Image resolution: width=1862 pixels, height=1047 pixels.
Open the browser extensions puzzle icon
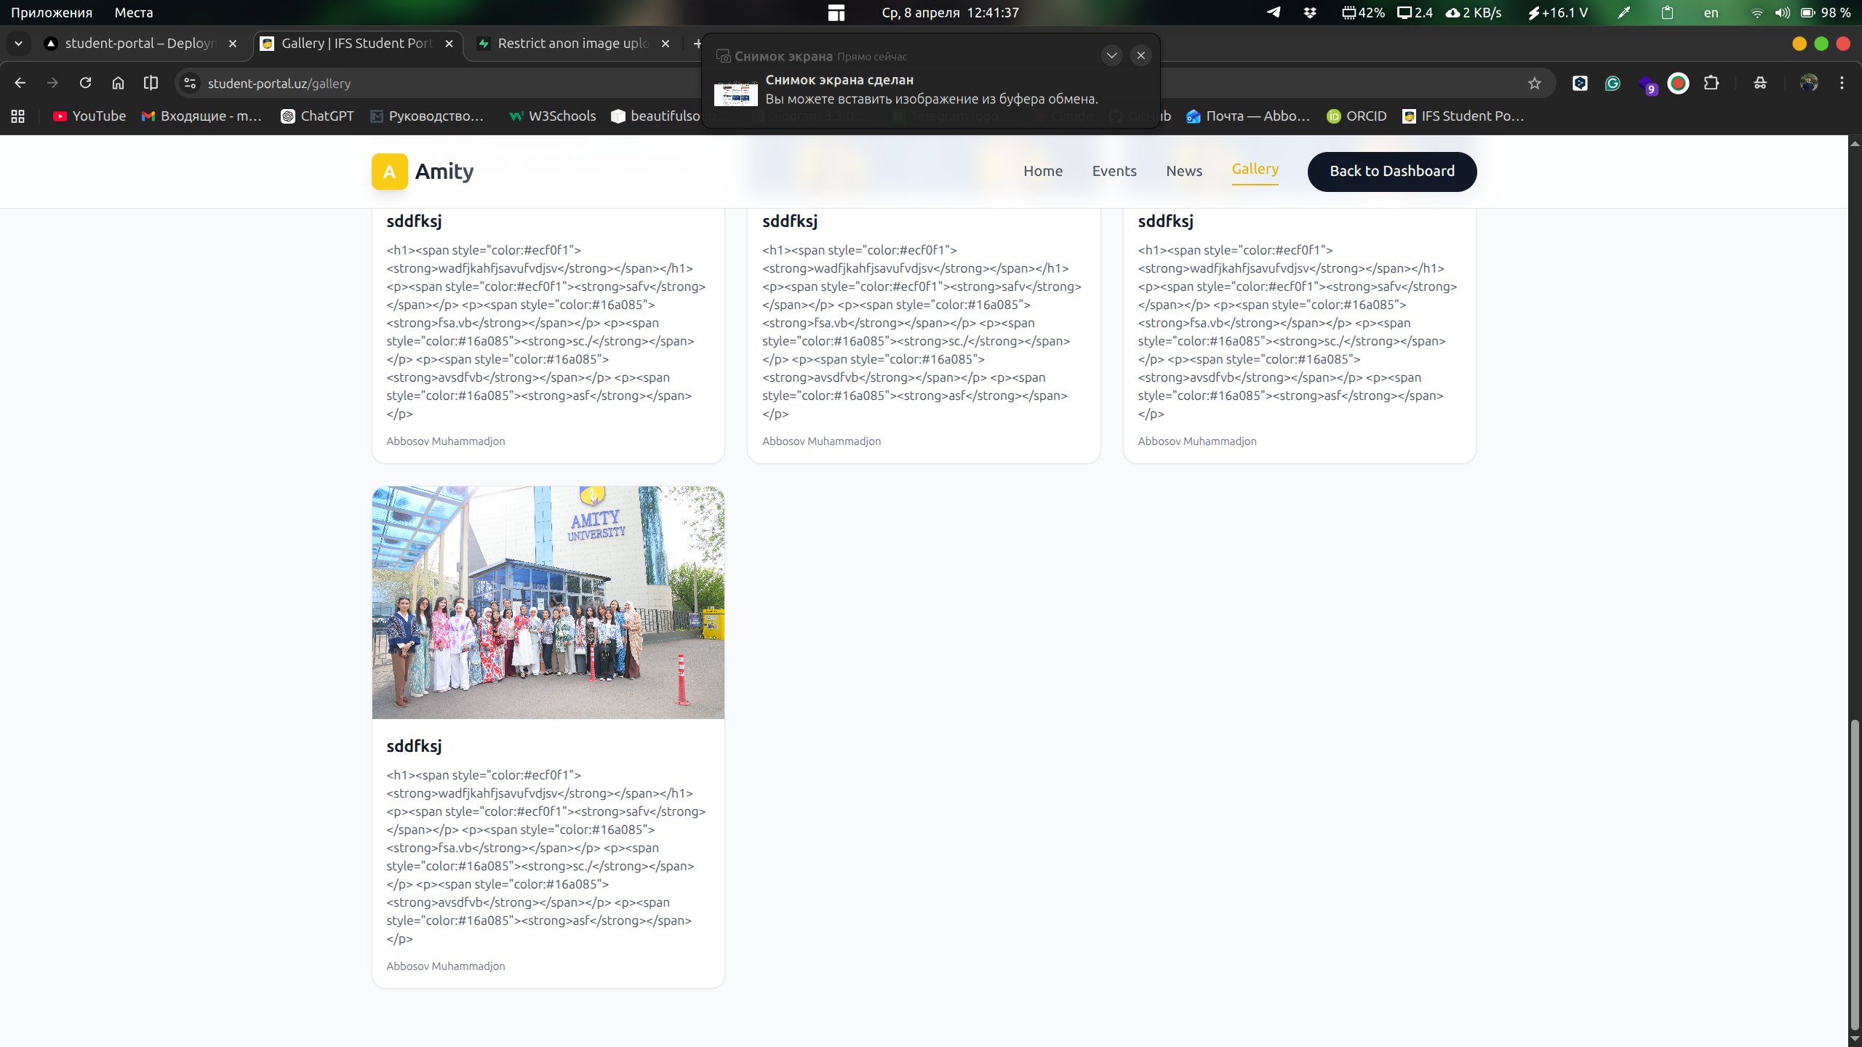click(1711, 84)
